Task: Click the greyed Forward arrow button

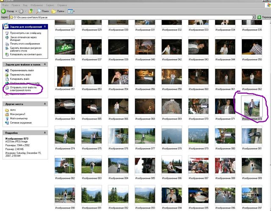Action: pyautogui.click(x=21, y=11)
